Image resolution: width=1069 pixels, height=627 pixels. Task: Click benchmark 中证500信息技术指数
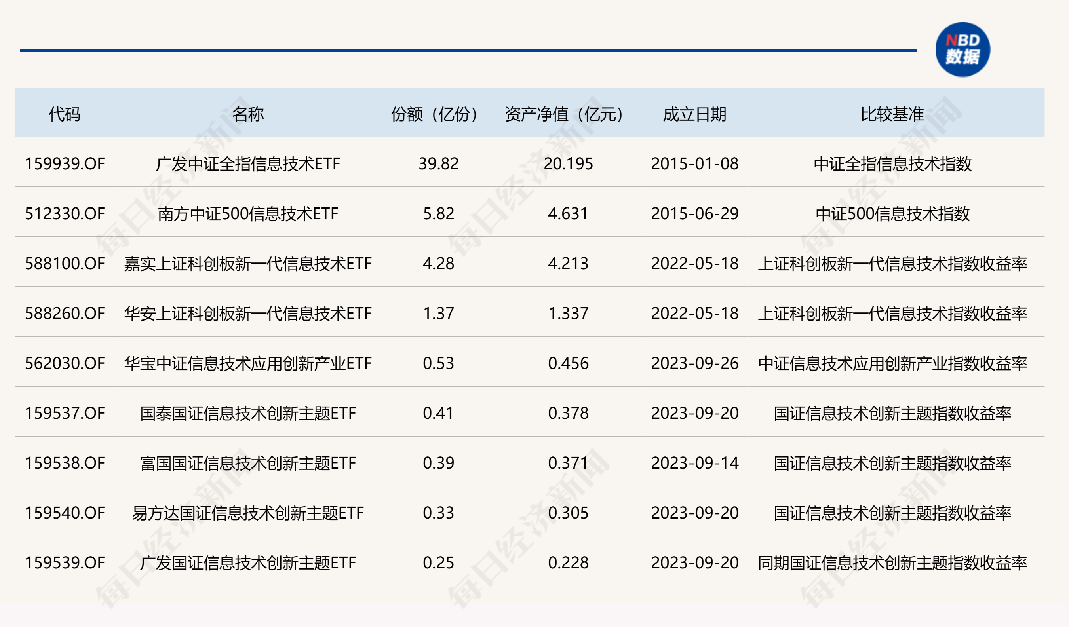[x=892, y=213]
